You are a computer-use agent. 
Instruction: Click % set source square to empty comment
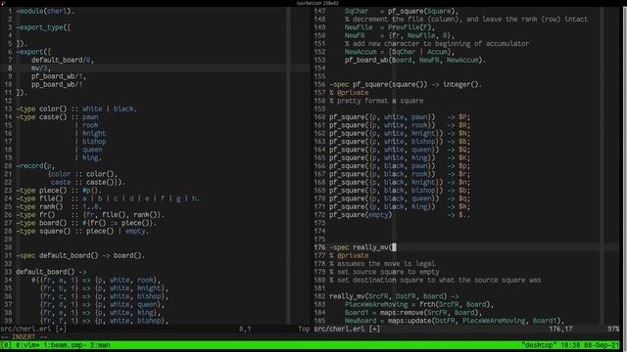point(384,272)
